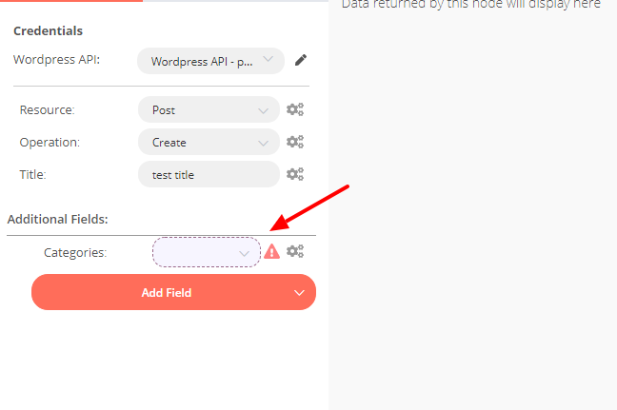The height and width of the screenshot is (410, 617).
Task: Click the Wordpress API dropdown chevron
Action: [x=268, y=59]
